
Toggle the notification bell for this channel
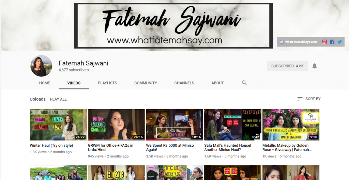(x=315, y=66)
